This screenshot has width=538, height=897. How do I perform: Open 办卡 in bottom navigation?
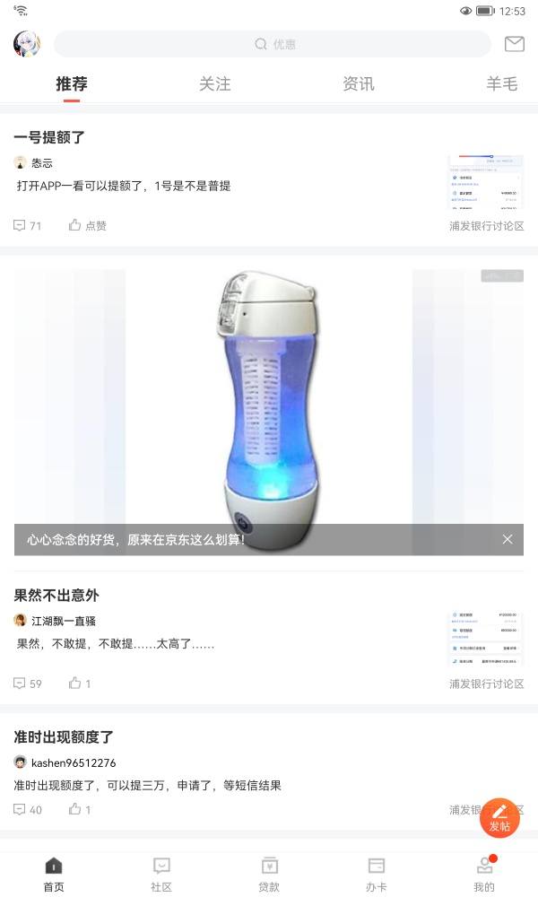pyautogui.click(x=377, y=874)
